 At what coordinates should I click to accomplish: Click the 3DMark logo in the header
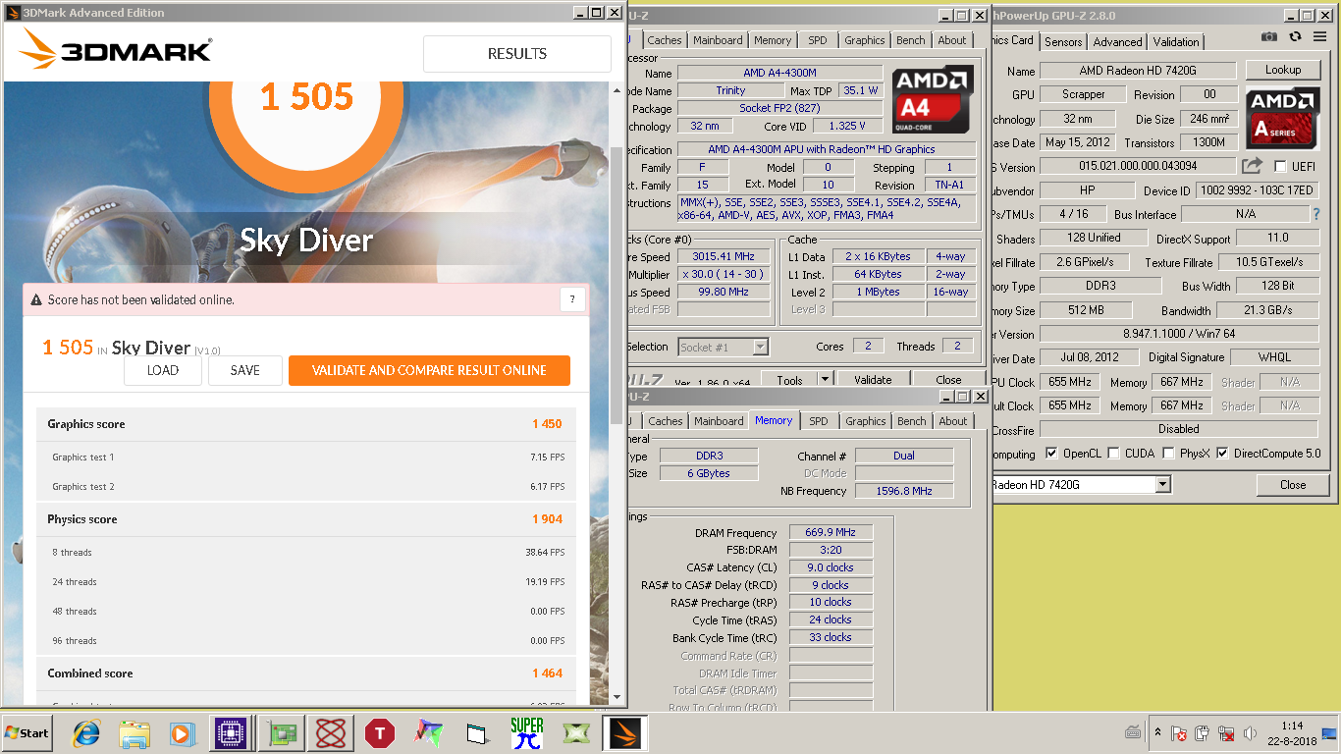coord(116,51)
